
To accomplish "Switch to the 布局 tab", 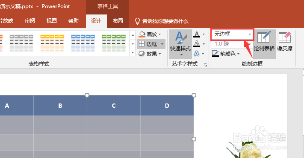I will [118, 21].
